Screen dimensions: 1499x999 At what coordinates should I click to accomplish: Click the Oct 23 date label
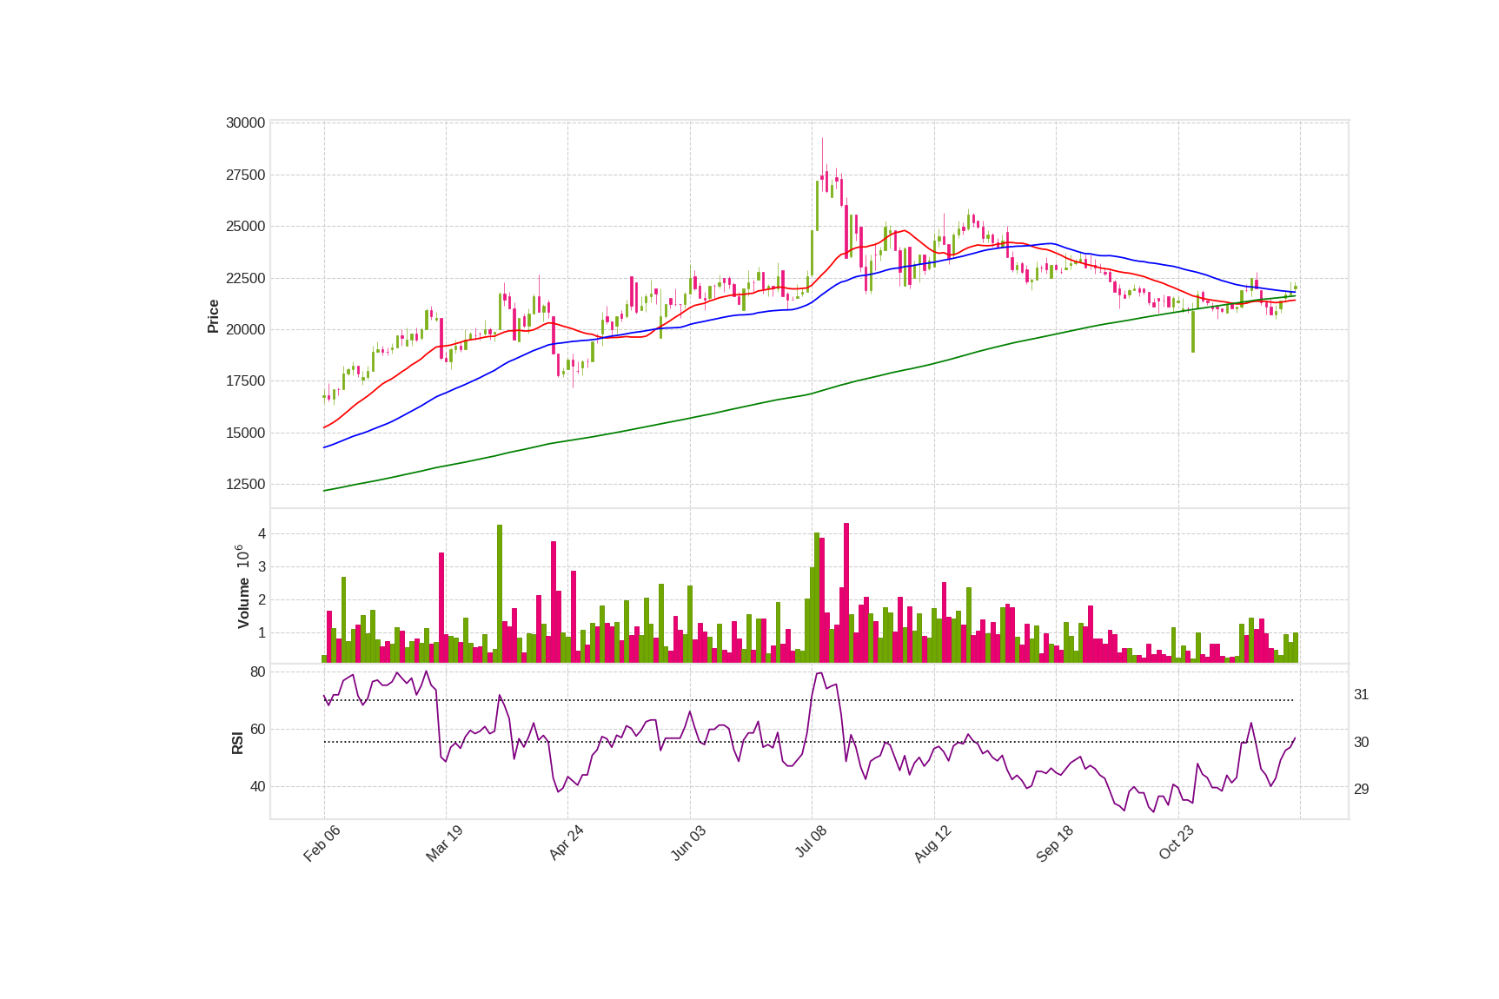pos(1177,844)
